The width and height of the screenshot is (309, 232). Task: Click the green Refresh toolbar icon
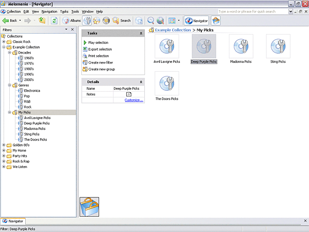pos(54,21)
